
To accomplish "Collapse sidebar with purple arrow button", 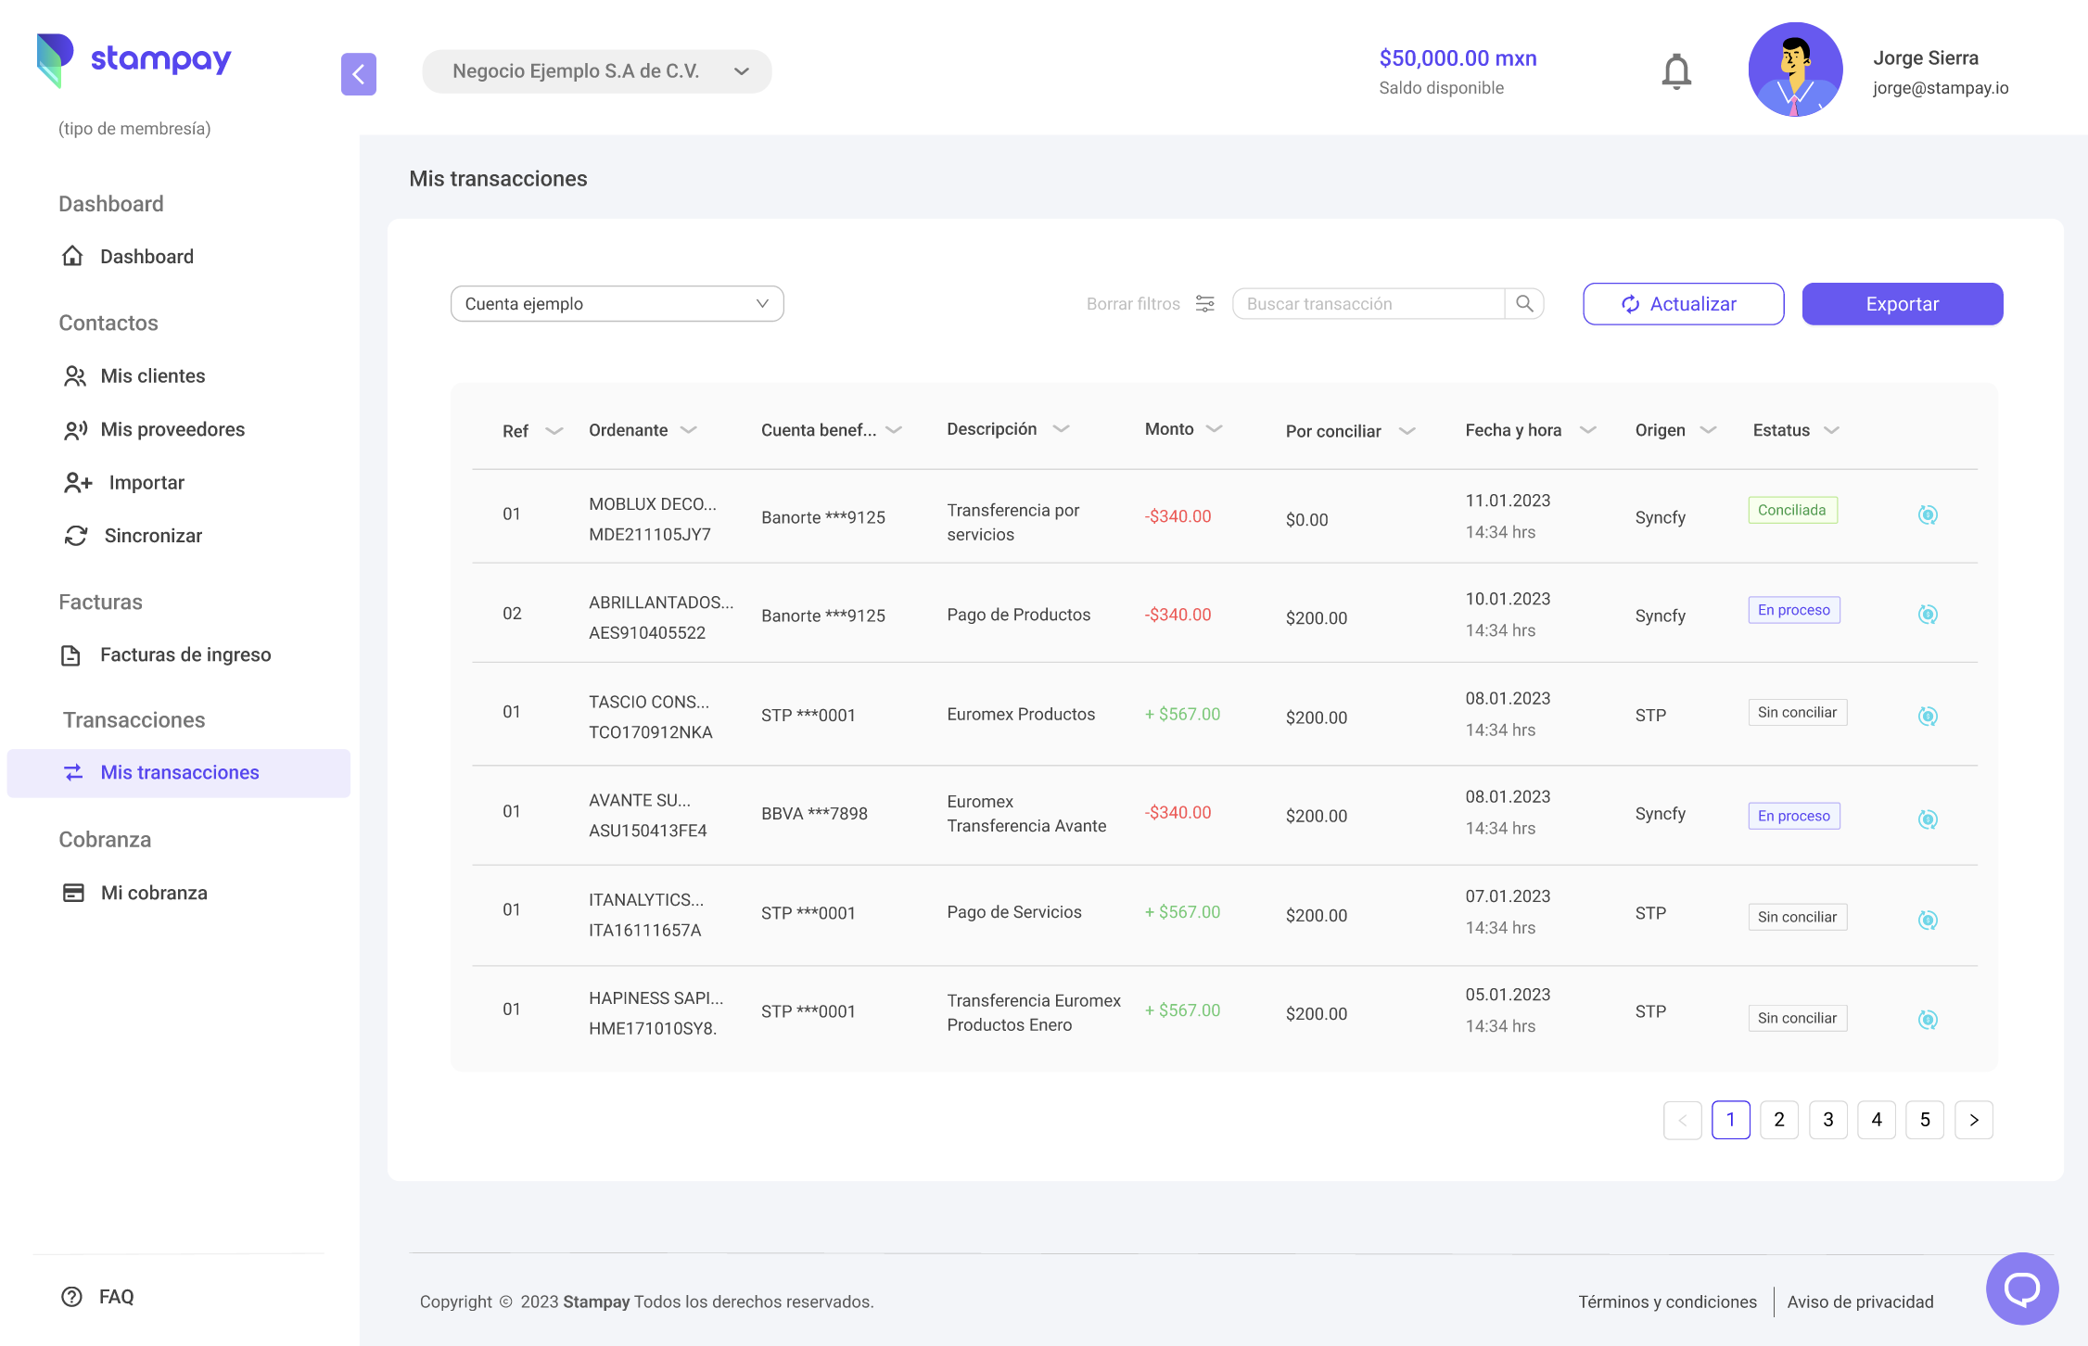I will (x=359, y=74).
